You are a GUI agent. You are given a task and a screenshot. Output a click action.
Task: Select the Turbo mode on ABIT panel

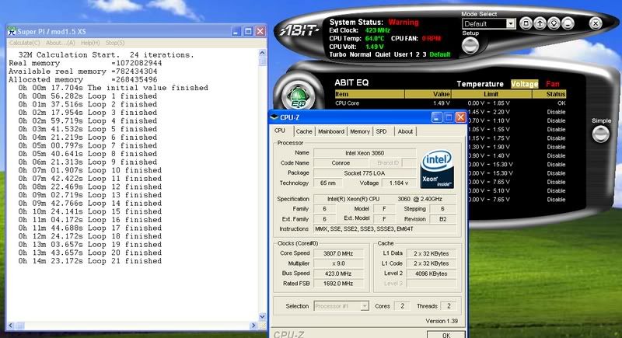[x=337, y=54]
